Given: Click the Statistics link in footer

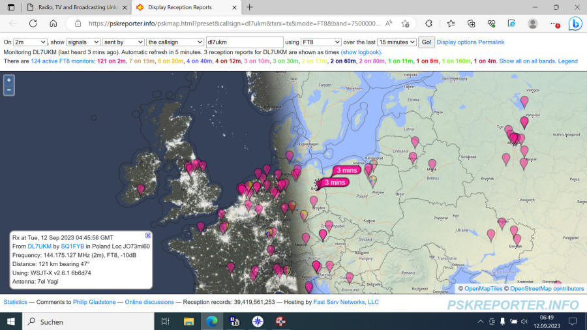Looking at the screenshot, I should [x=16, y=302].
